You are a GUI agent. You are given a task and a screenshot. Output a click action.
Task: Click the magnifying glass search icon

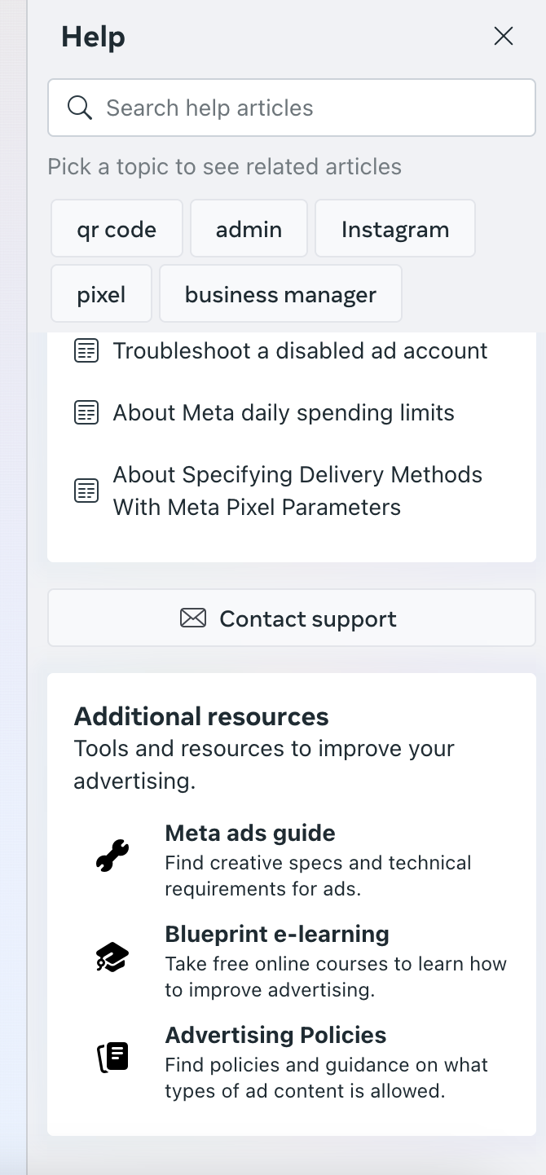79,108
